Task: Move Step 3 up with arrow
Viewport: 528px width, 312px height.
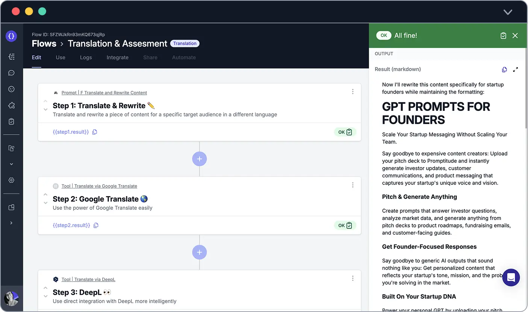Action: (45, 288)
